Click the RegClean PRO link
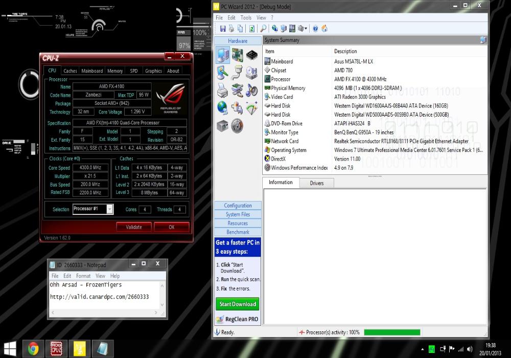Viewport: 511px width, 358px height. tap(237, 319)
